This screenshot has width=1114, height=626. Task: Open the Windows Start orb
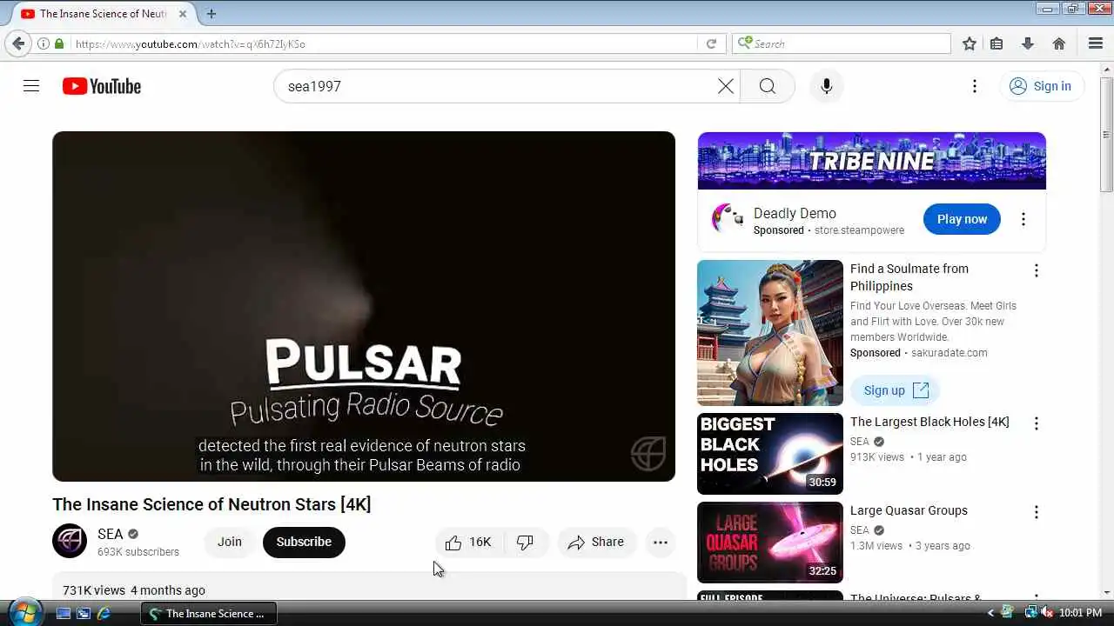click(x=23, y=612)
